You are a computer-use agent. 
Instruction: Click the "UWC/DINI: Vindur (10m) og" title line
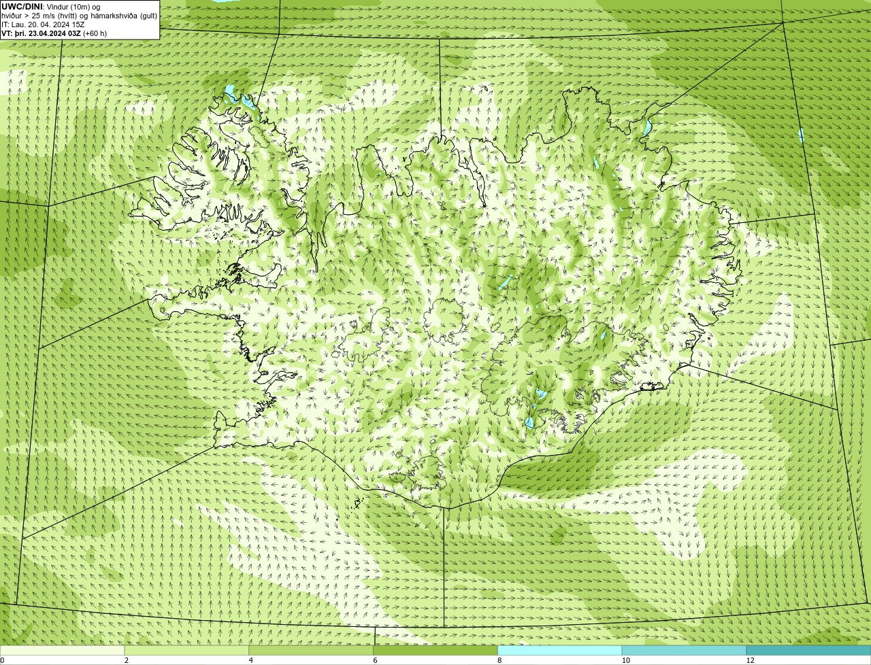(51, 7)
